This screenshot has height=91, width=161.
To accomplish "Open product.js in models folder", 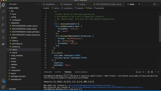I will (x=24, y=47).
